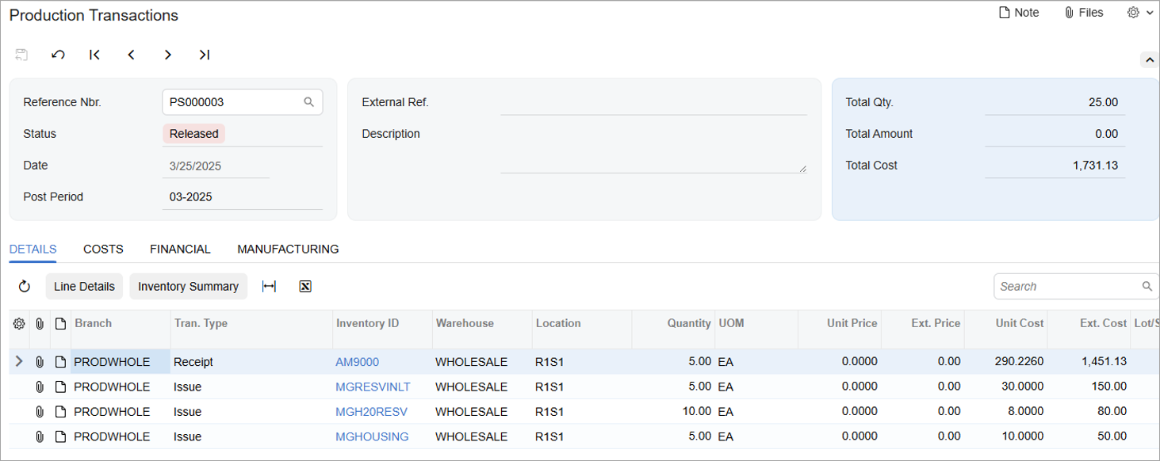Open Files attachment paperclip at top

click(x=1084, y=13)
